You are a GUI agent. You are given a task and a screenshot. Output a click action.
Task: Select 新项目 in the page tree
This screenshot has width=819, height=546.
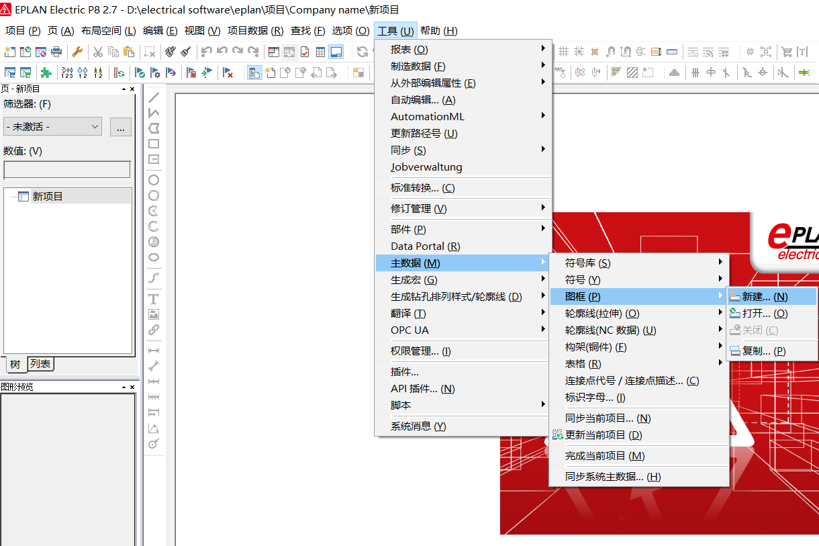click(x=48, y=197)
